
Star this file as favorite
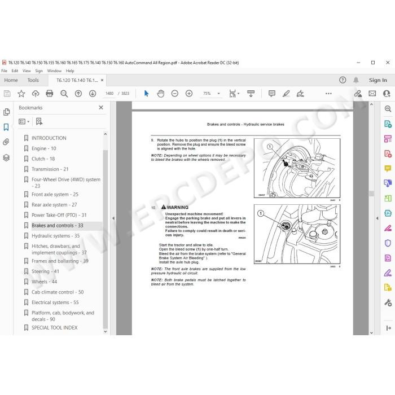pyautogui.click(x=21, y=94)
